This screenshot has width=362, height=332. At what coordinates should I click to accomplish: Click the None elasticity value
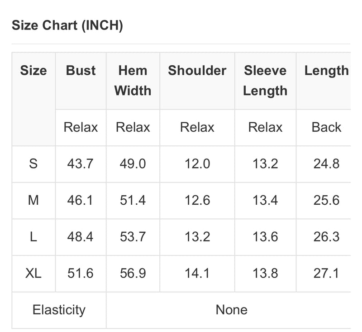pos(232,310)
